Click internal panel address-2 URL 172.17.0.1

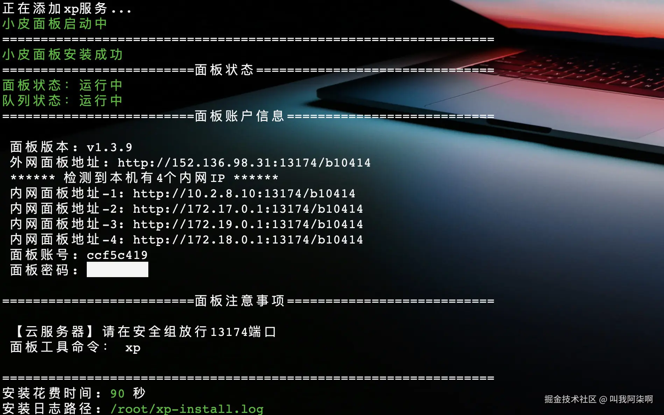pos(248,209)
